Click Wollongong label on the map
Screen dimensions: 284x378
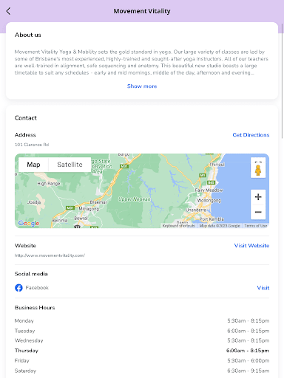(x=209, y=200)
